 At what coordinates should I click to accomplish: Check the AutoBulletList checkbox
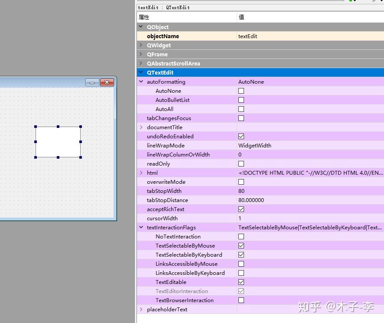tap(241, 100)
